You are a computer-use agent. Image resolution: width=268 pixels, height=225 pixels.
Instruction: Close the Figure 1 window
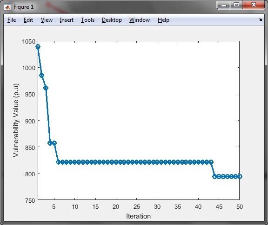[x=254, y=5]
